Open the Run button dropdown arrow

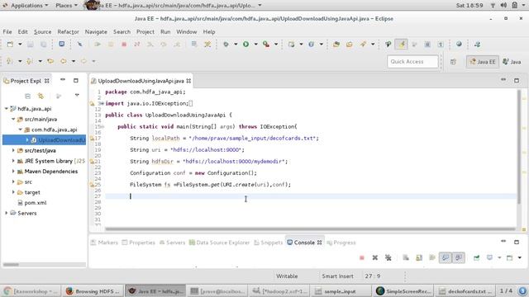[255, 44]
